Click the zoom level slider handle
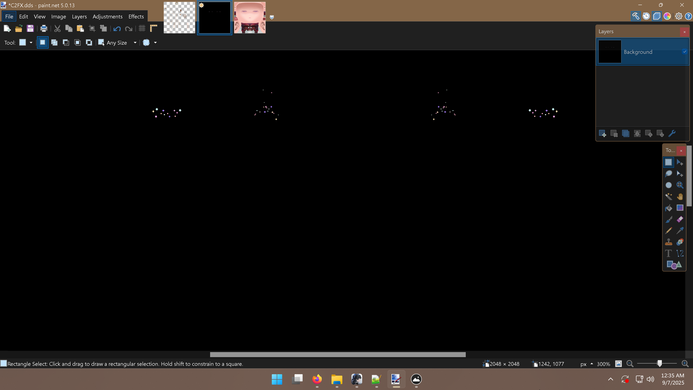693x390 pixels. [659, 364]
